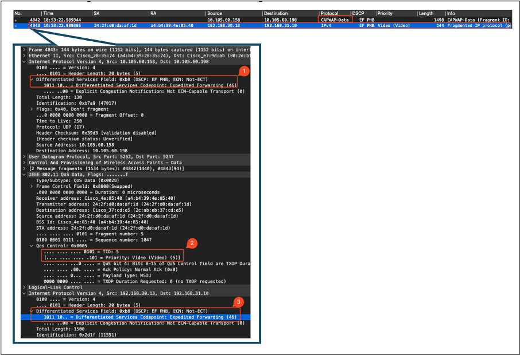This screenshot has width=520, height=355.
Task: Expand the Ethernet II section
Action: [x=24, y=56]
